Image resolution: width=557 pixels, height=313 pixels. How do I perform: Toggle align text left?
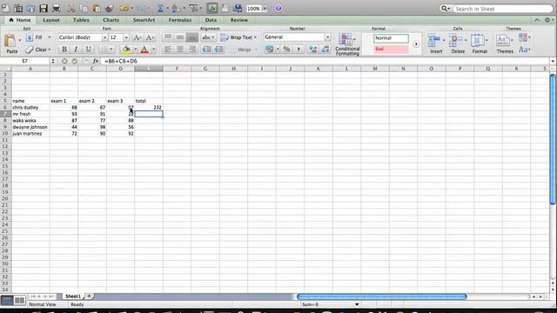click(168, 50)
